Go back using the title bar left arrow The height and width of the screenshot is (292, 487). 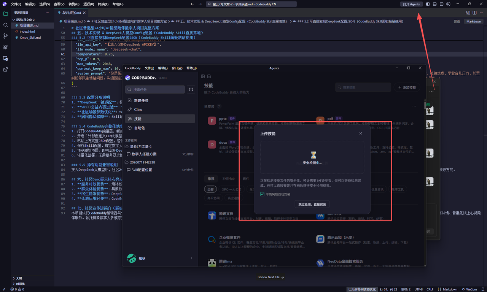pyautogui.click(x=193, y=4)
